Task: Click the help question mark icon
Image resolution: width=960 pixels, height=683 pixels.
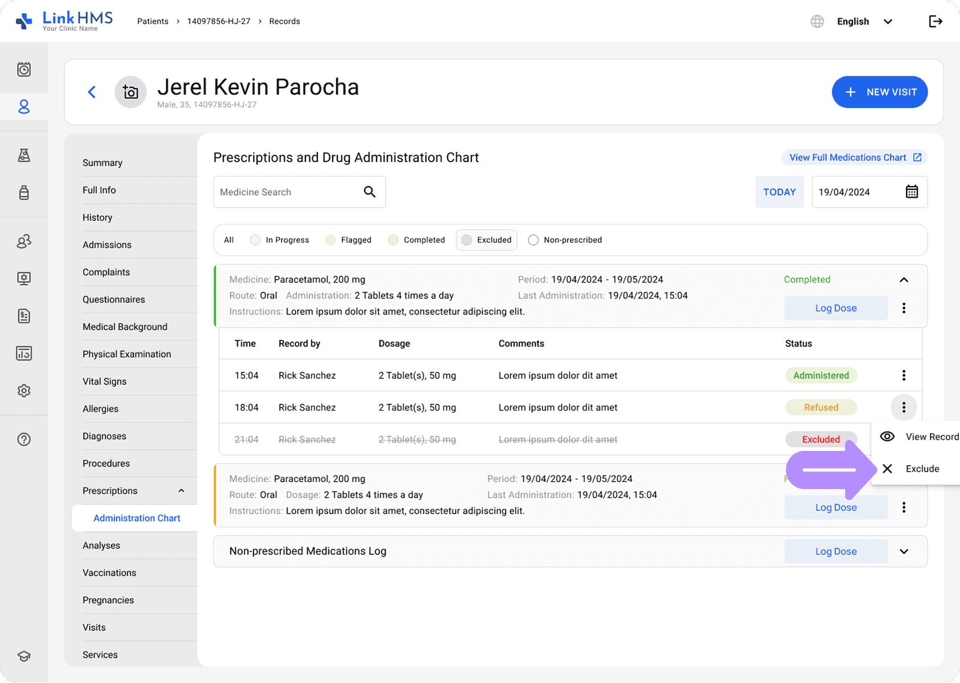Action: (x=24, y=440)
